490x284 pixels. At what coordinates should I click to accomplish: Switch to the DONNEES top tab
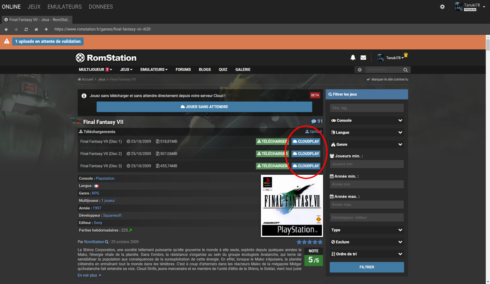point(101,7)
